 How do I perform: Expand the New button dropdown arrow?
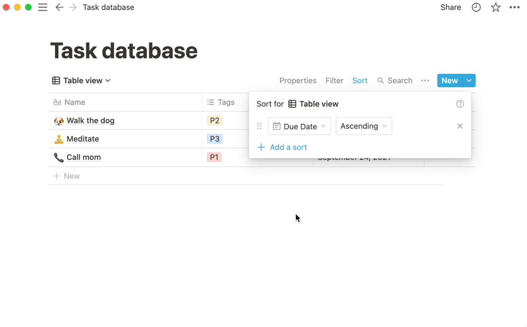[x=469, y=80]
